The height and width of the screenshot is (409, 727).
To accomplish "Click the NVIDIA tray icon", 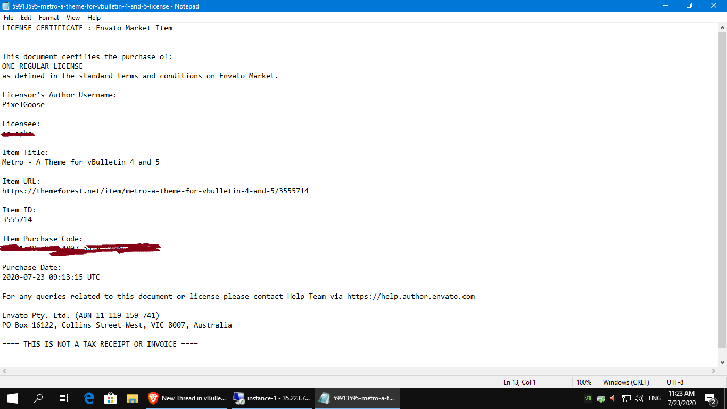I will tap(588, 398).
